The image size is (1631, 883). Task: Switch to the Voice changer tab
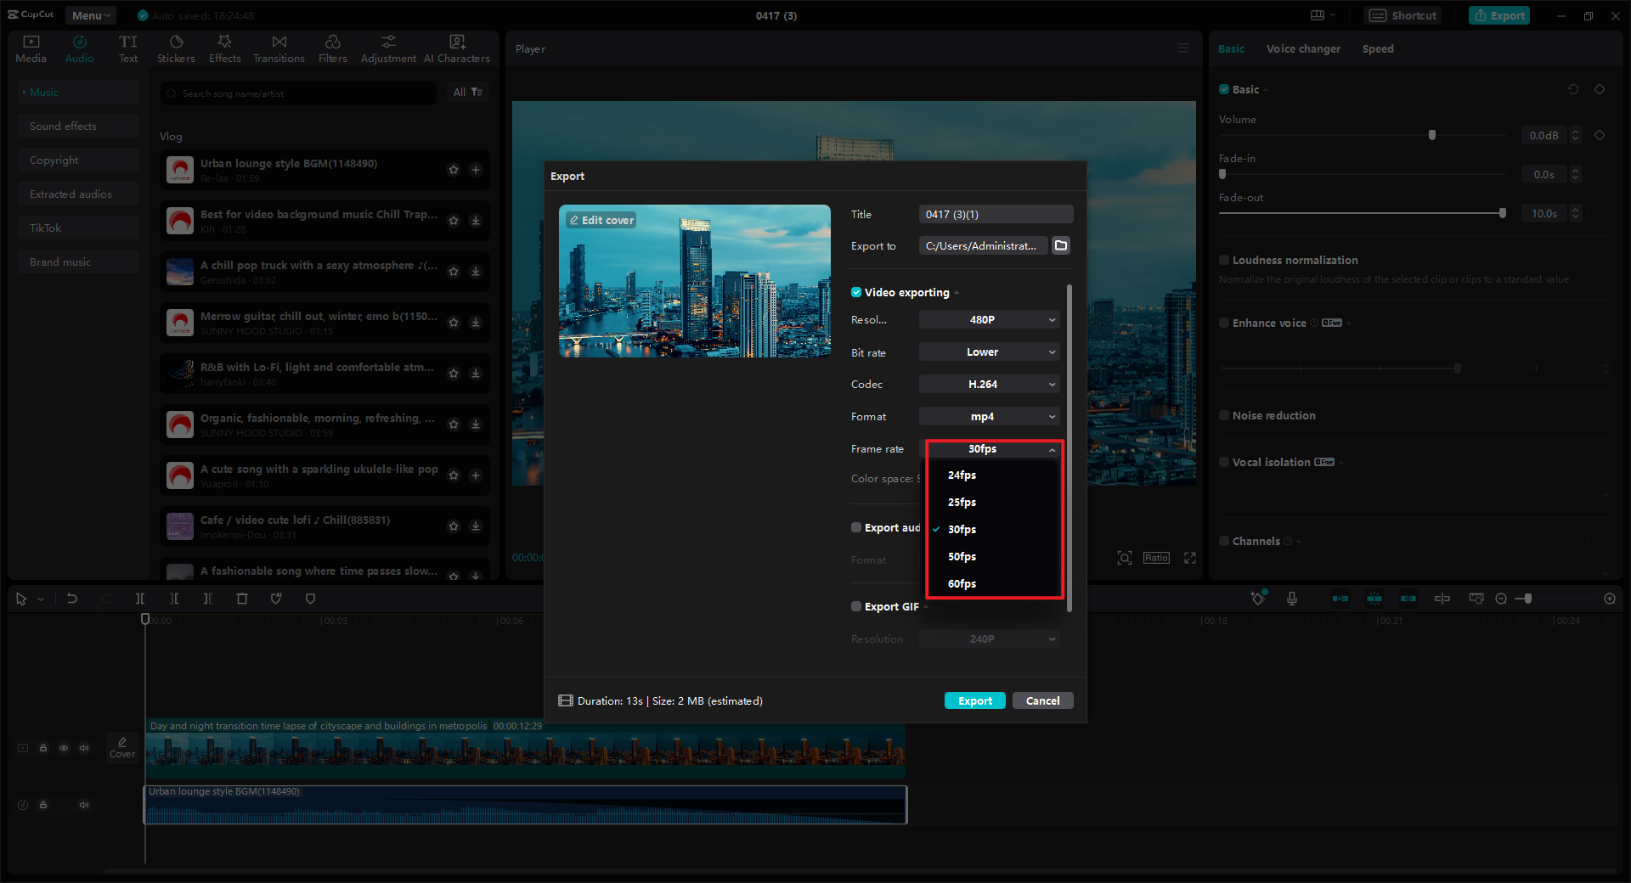(x=1302, y=48)
